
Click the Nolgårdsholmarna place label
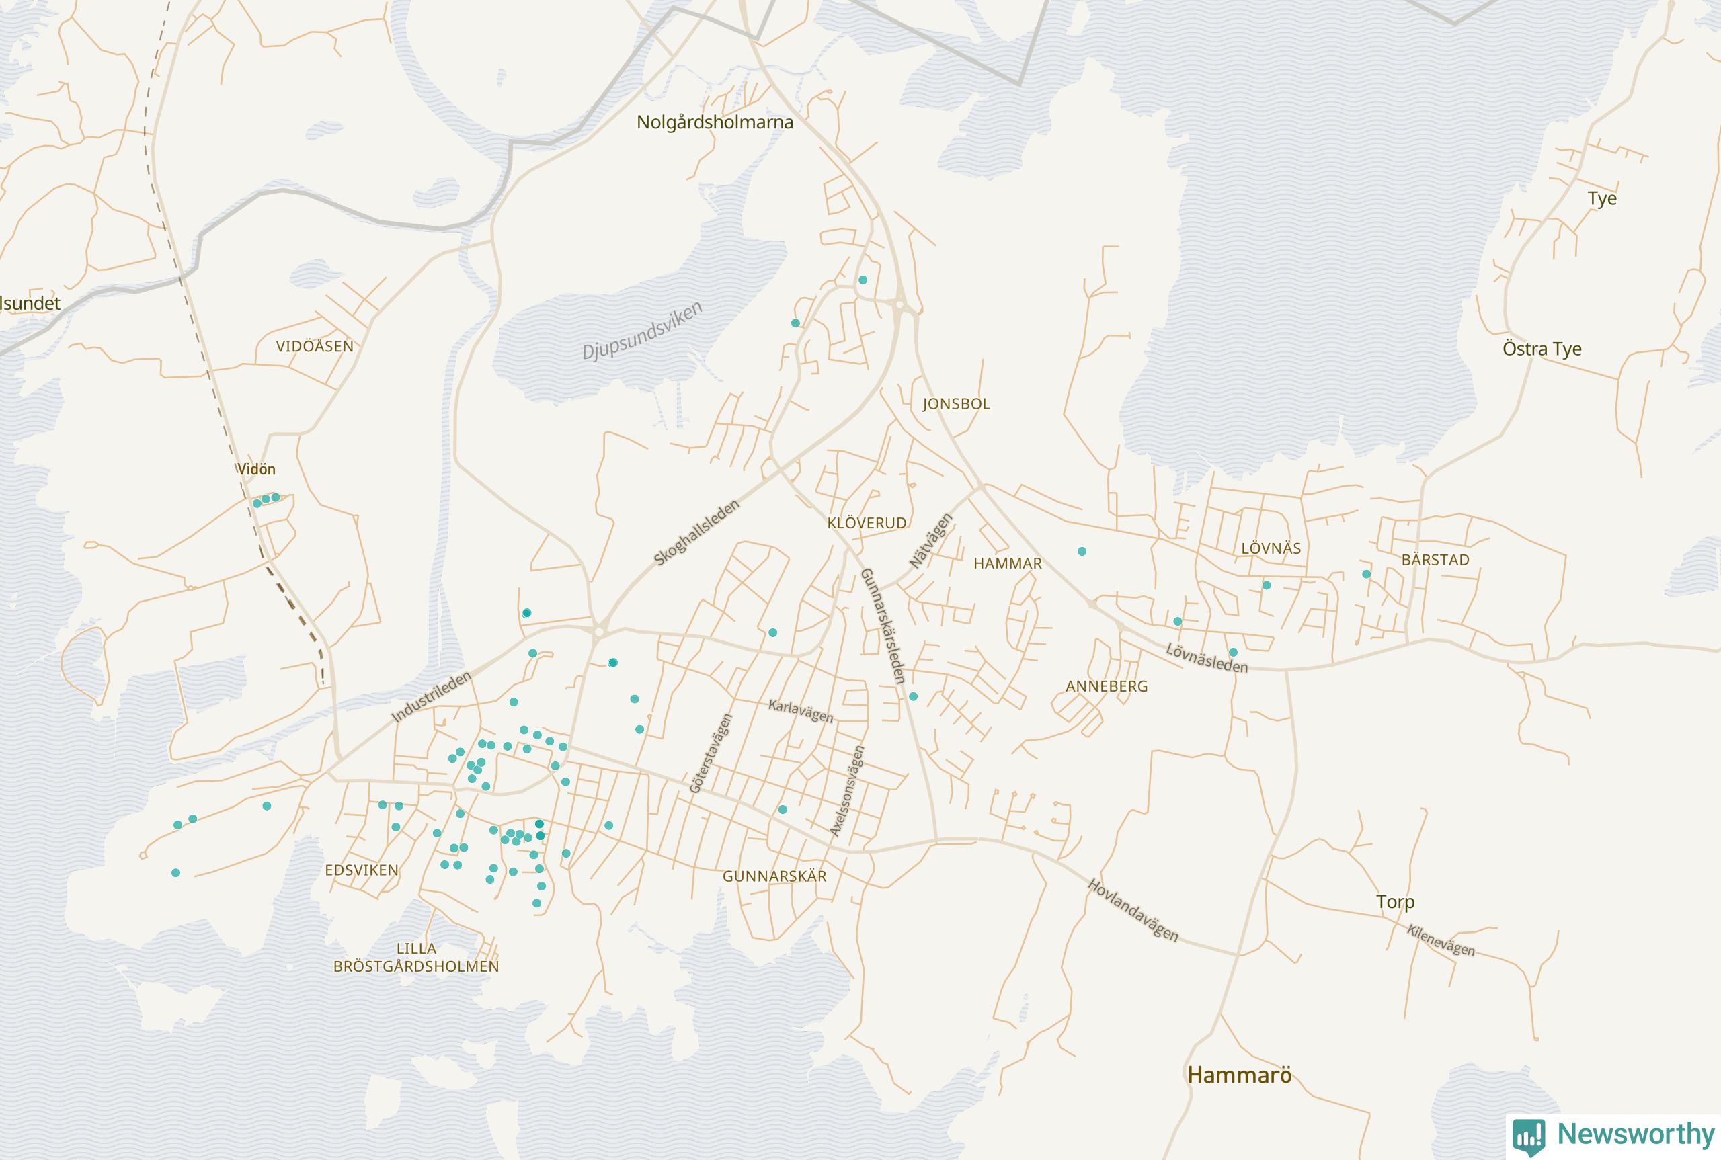pos(715,122)
